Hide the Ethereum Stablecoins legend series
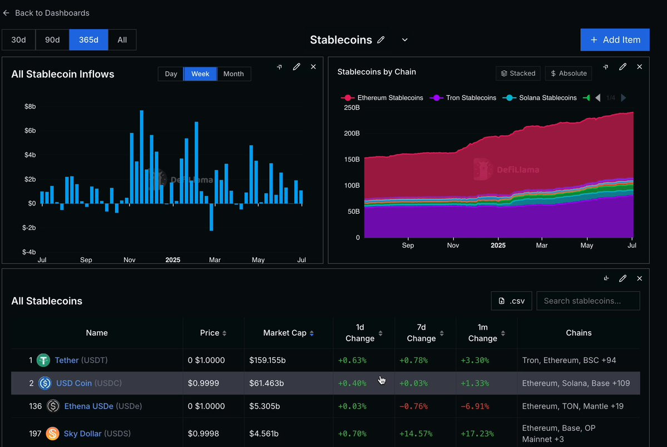This screenshot has height=447, width=667. 382,98
